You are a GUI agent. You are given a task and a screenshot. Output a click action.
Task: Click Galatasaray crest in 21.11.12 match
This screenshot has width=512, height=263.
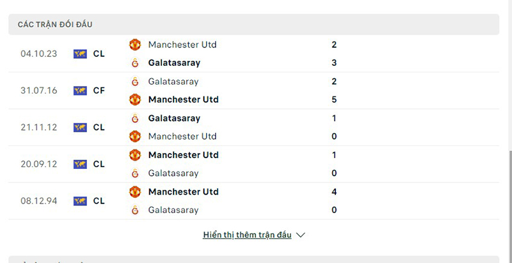(135, 118)
